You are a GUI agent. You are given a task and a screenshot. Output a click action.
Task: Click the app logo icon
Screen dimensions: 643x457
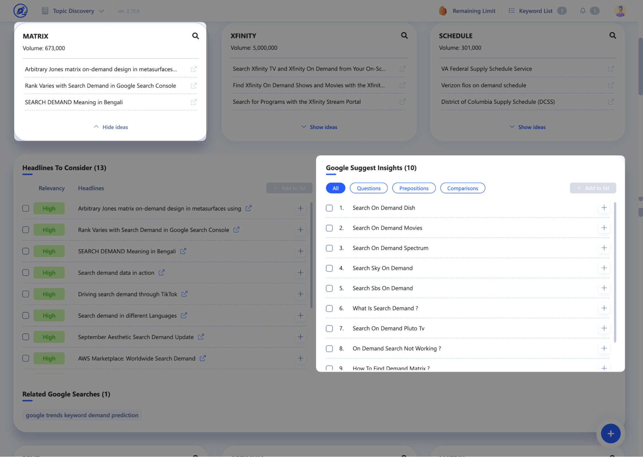(x=20, y=11)
